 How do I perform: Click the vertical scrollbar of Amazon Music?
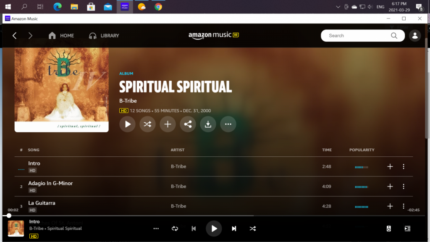pos(426,89)
